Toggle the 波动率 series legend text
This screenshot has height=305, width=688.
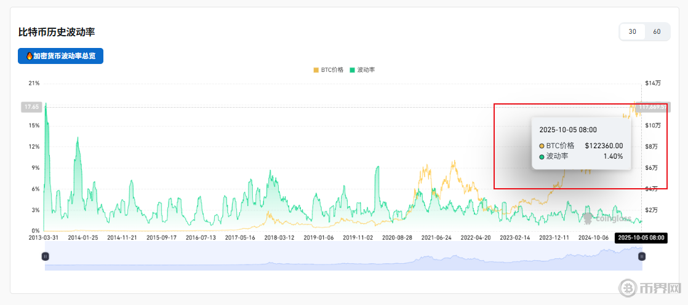(366, 70)
